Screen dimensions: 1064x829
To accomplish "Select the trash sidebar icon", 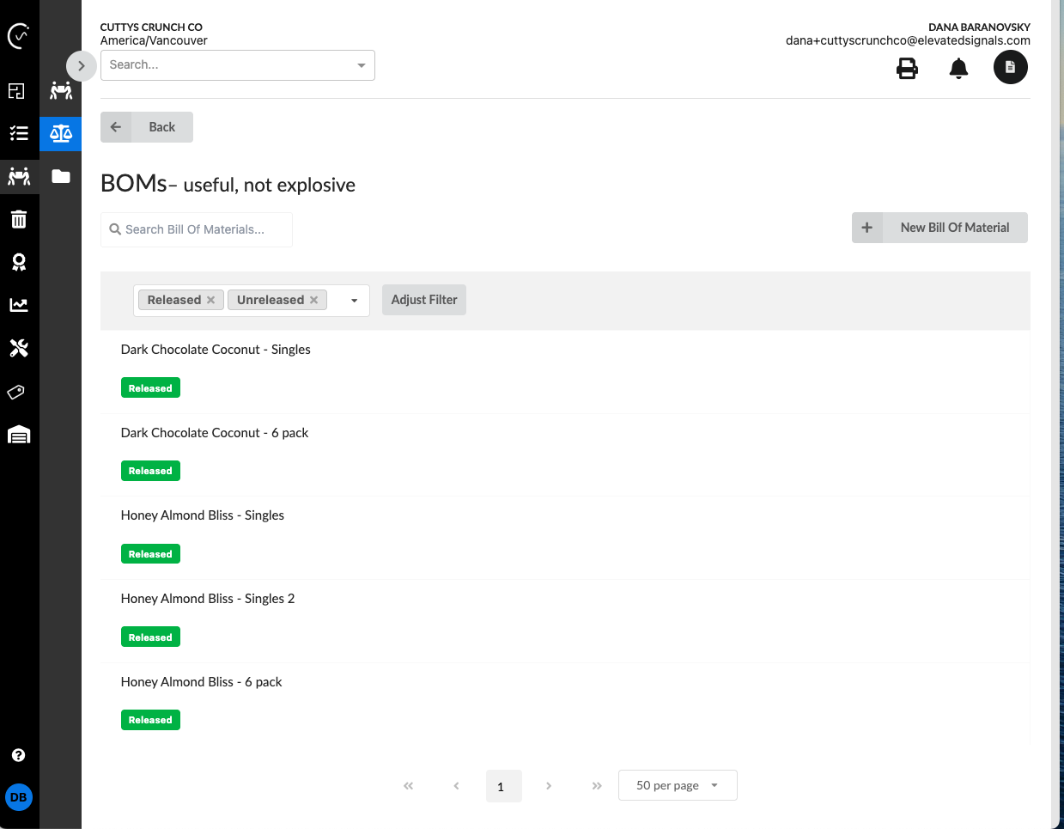I will pos(19,219).
